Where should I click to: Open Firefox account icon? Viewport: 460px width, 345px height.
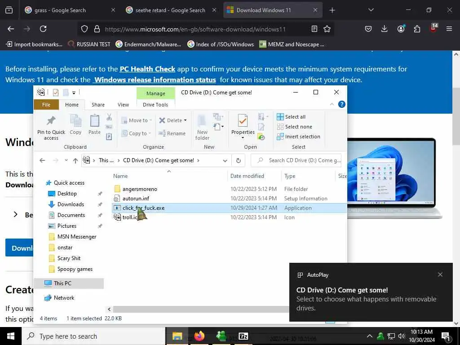coord(401,29)
